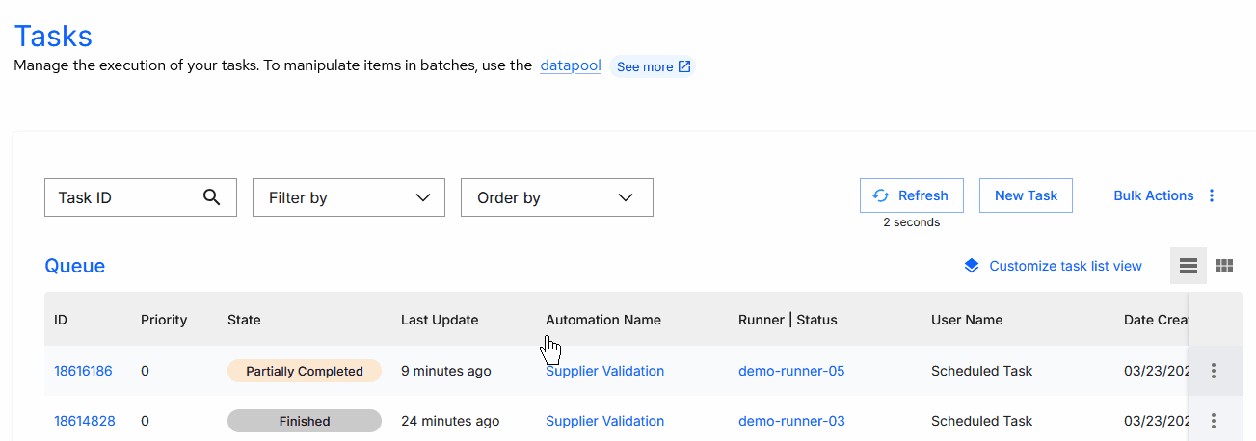Select runner demo-runner-05
The image size is (1256, 441).
790,371
